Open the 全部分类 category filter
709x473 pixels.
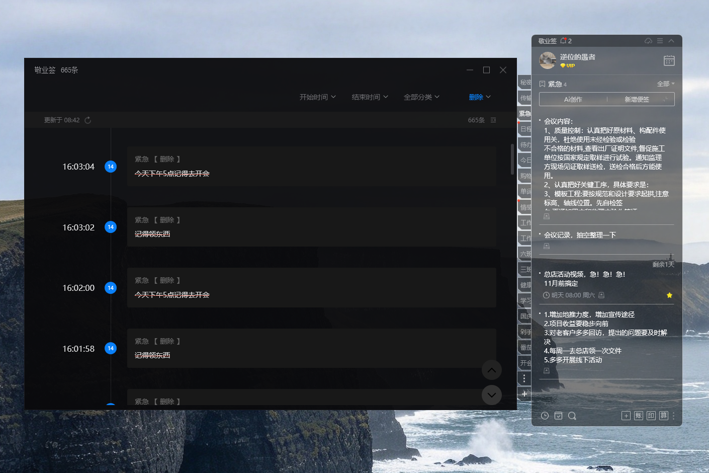[422, 97]
